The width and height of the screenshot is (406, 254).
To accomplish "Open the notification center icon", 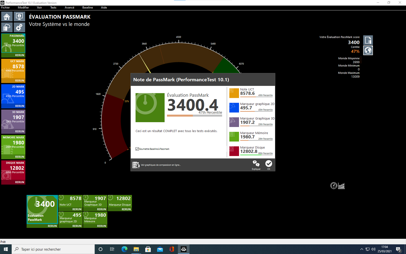I will coord(398,249).
